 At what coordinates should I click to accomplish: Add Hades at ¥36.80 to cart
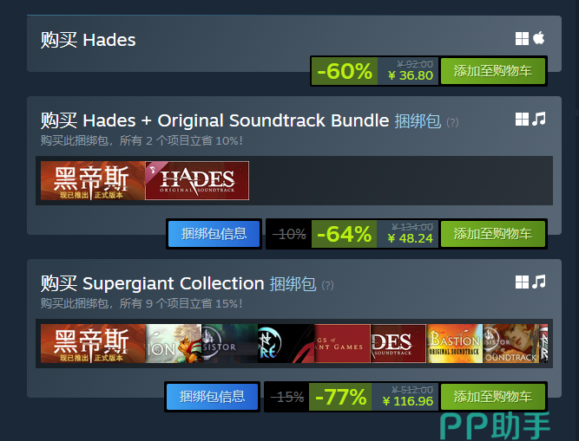click(x=492, y=71)
